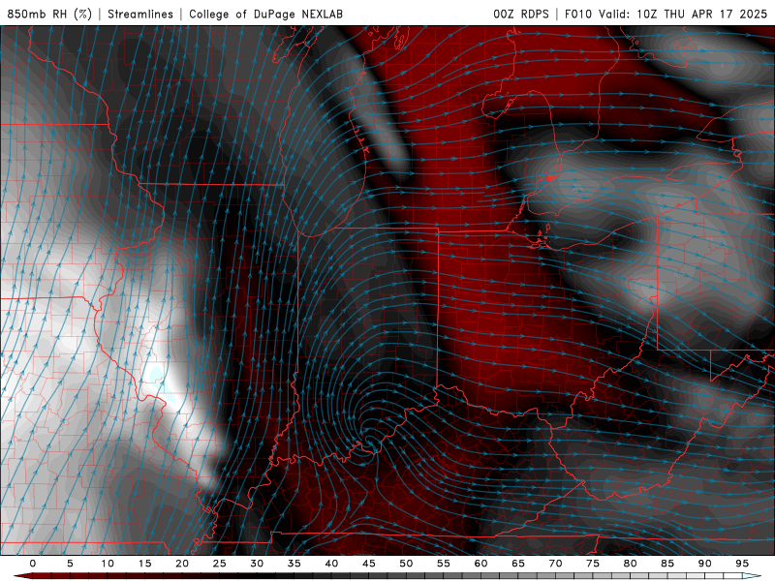Click the colorbar label "40"
775x581 pixels.
[331, 564]
